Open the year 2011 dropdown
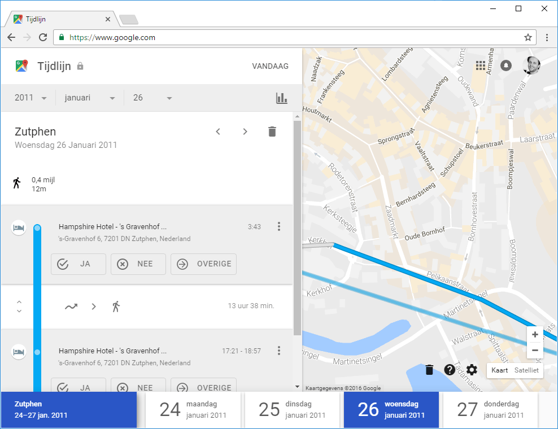558x429 pixels. pos(30,98)
